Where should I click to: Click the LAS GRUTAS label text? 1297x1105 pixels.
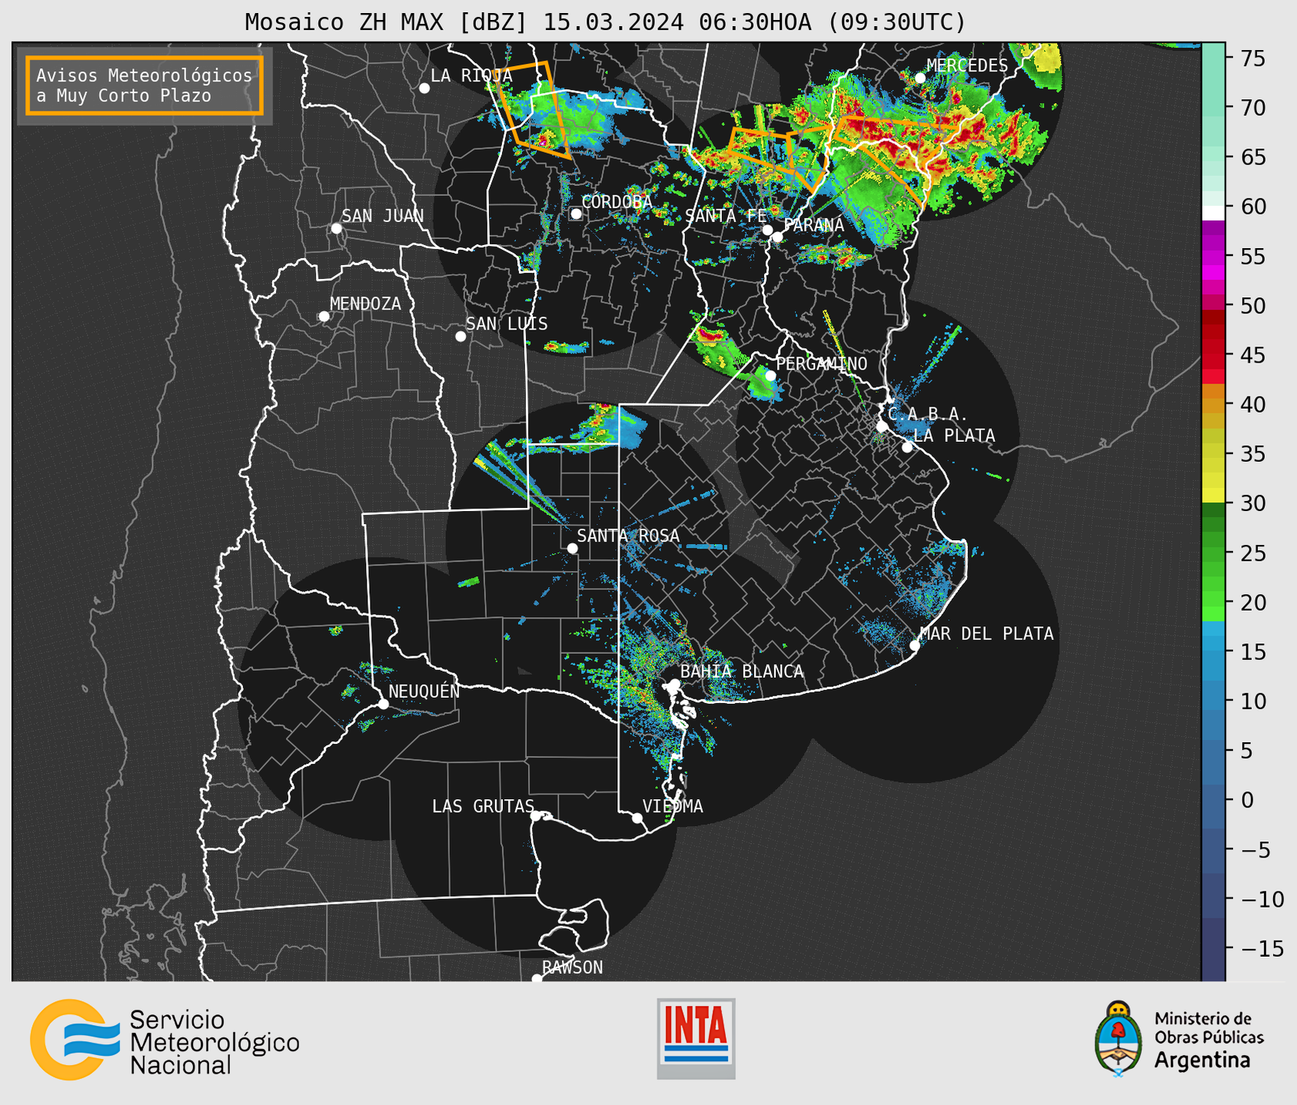[483, 806]
